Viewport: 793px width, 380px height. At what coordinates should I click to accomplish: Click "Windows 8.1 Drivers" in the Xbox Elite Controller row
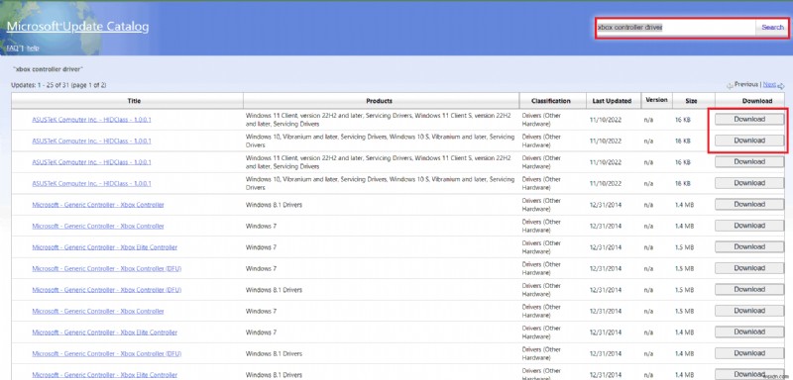tap(274, 375)
